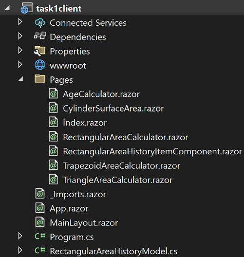
Task: Select the MainLayout.razor file name
Action: click(x=84, y=223)
